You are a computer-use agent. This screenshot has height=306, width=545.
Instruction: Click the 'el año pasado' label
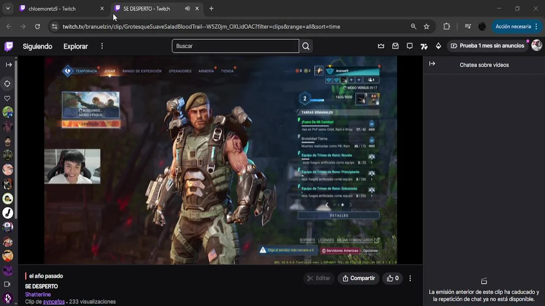[46, 276]
